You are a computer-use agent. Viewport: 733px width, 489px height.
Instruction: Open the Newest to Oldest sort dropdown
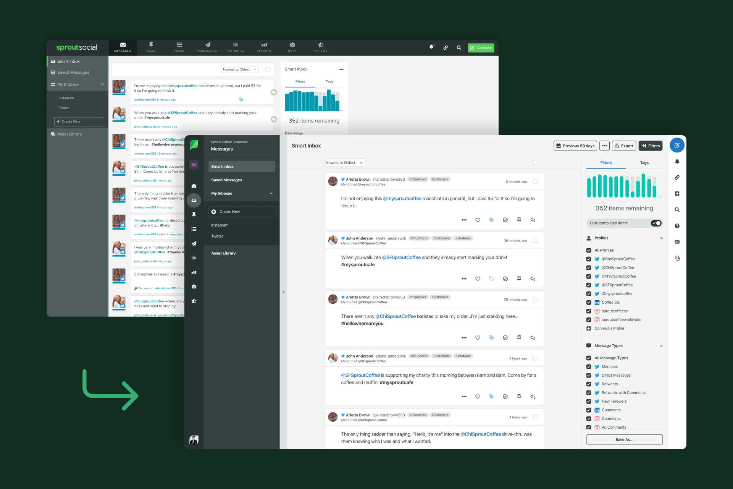(x=344, y=163)
